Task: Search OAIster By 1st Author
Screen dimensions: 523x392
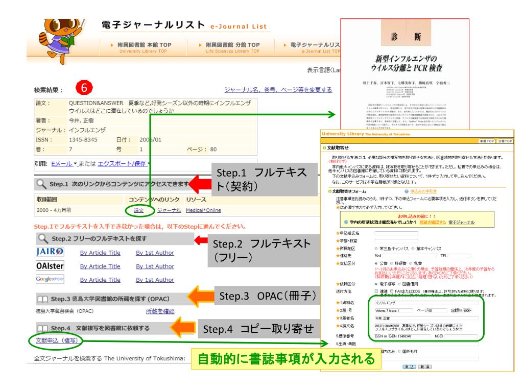Action: point(155,266)
